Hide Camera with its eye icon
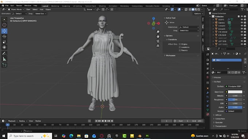 tap(242, 23)
